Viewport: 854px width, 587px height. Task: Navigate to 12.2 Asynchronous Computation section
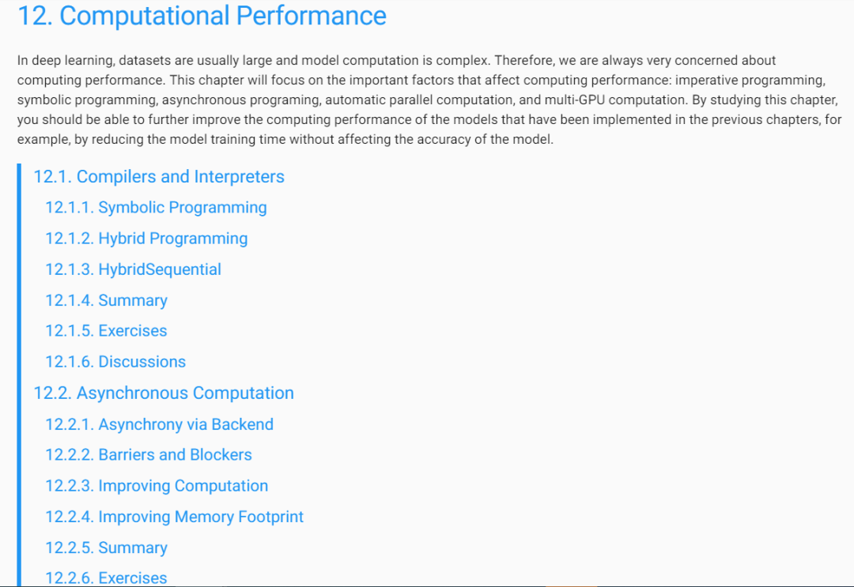pos(163,393)
